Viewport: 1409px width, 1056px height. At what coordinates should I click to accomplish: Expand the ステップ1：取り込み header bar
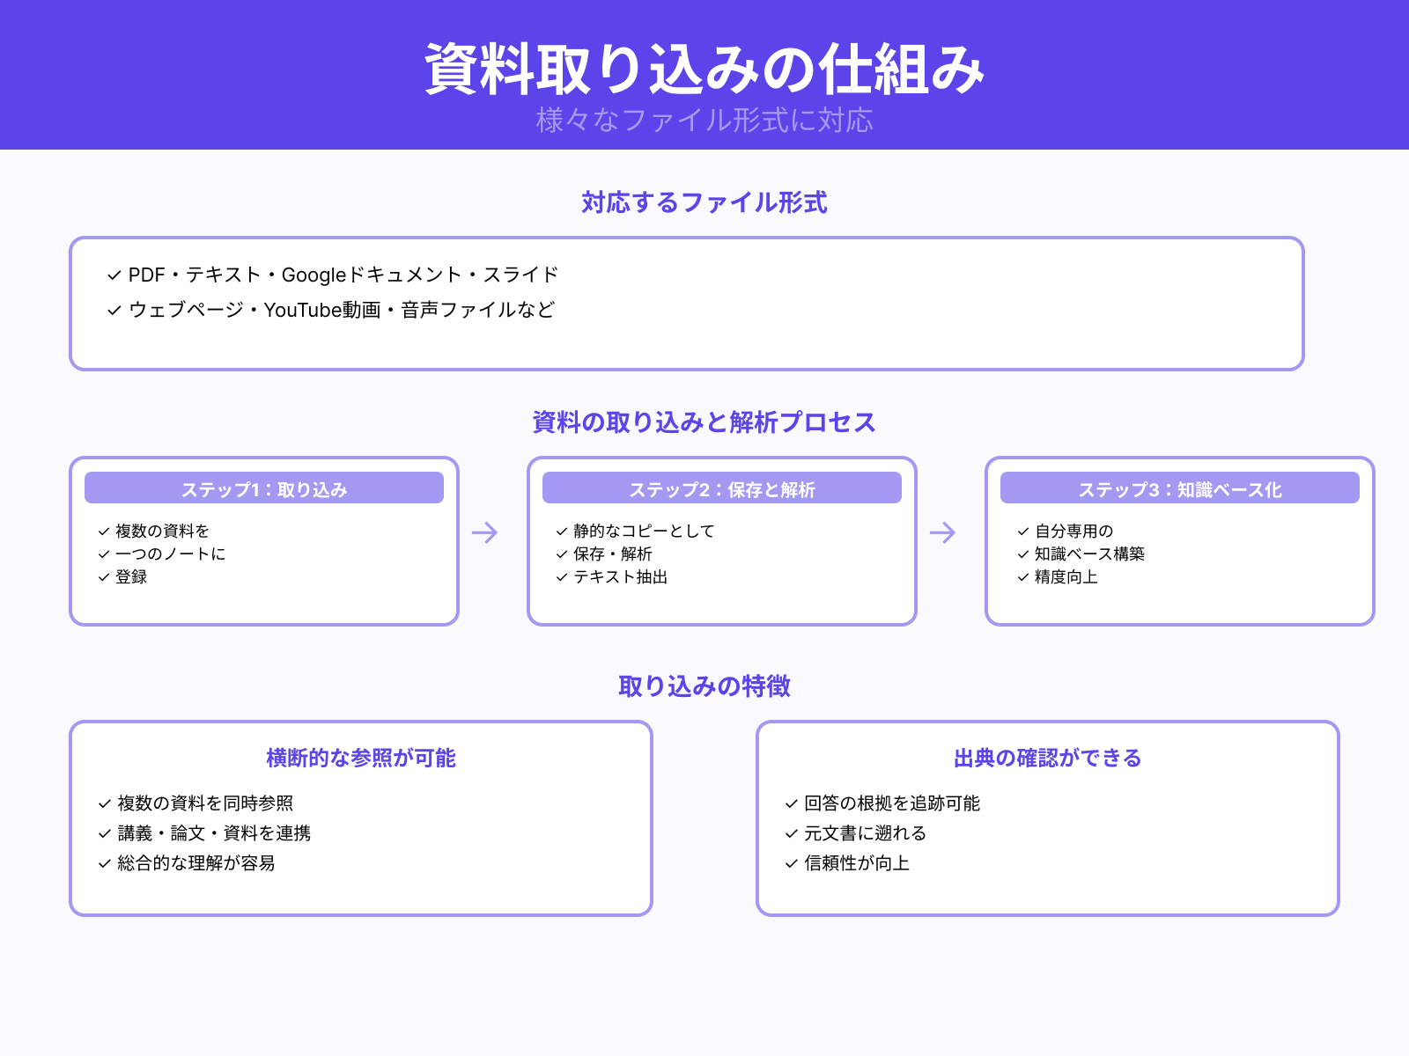263,488
